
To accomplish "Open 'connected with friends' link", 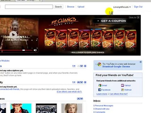I will click(x=10, y=89).
